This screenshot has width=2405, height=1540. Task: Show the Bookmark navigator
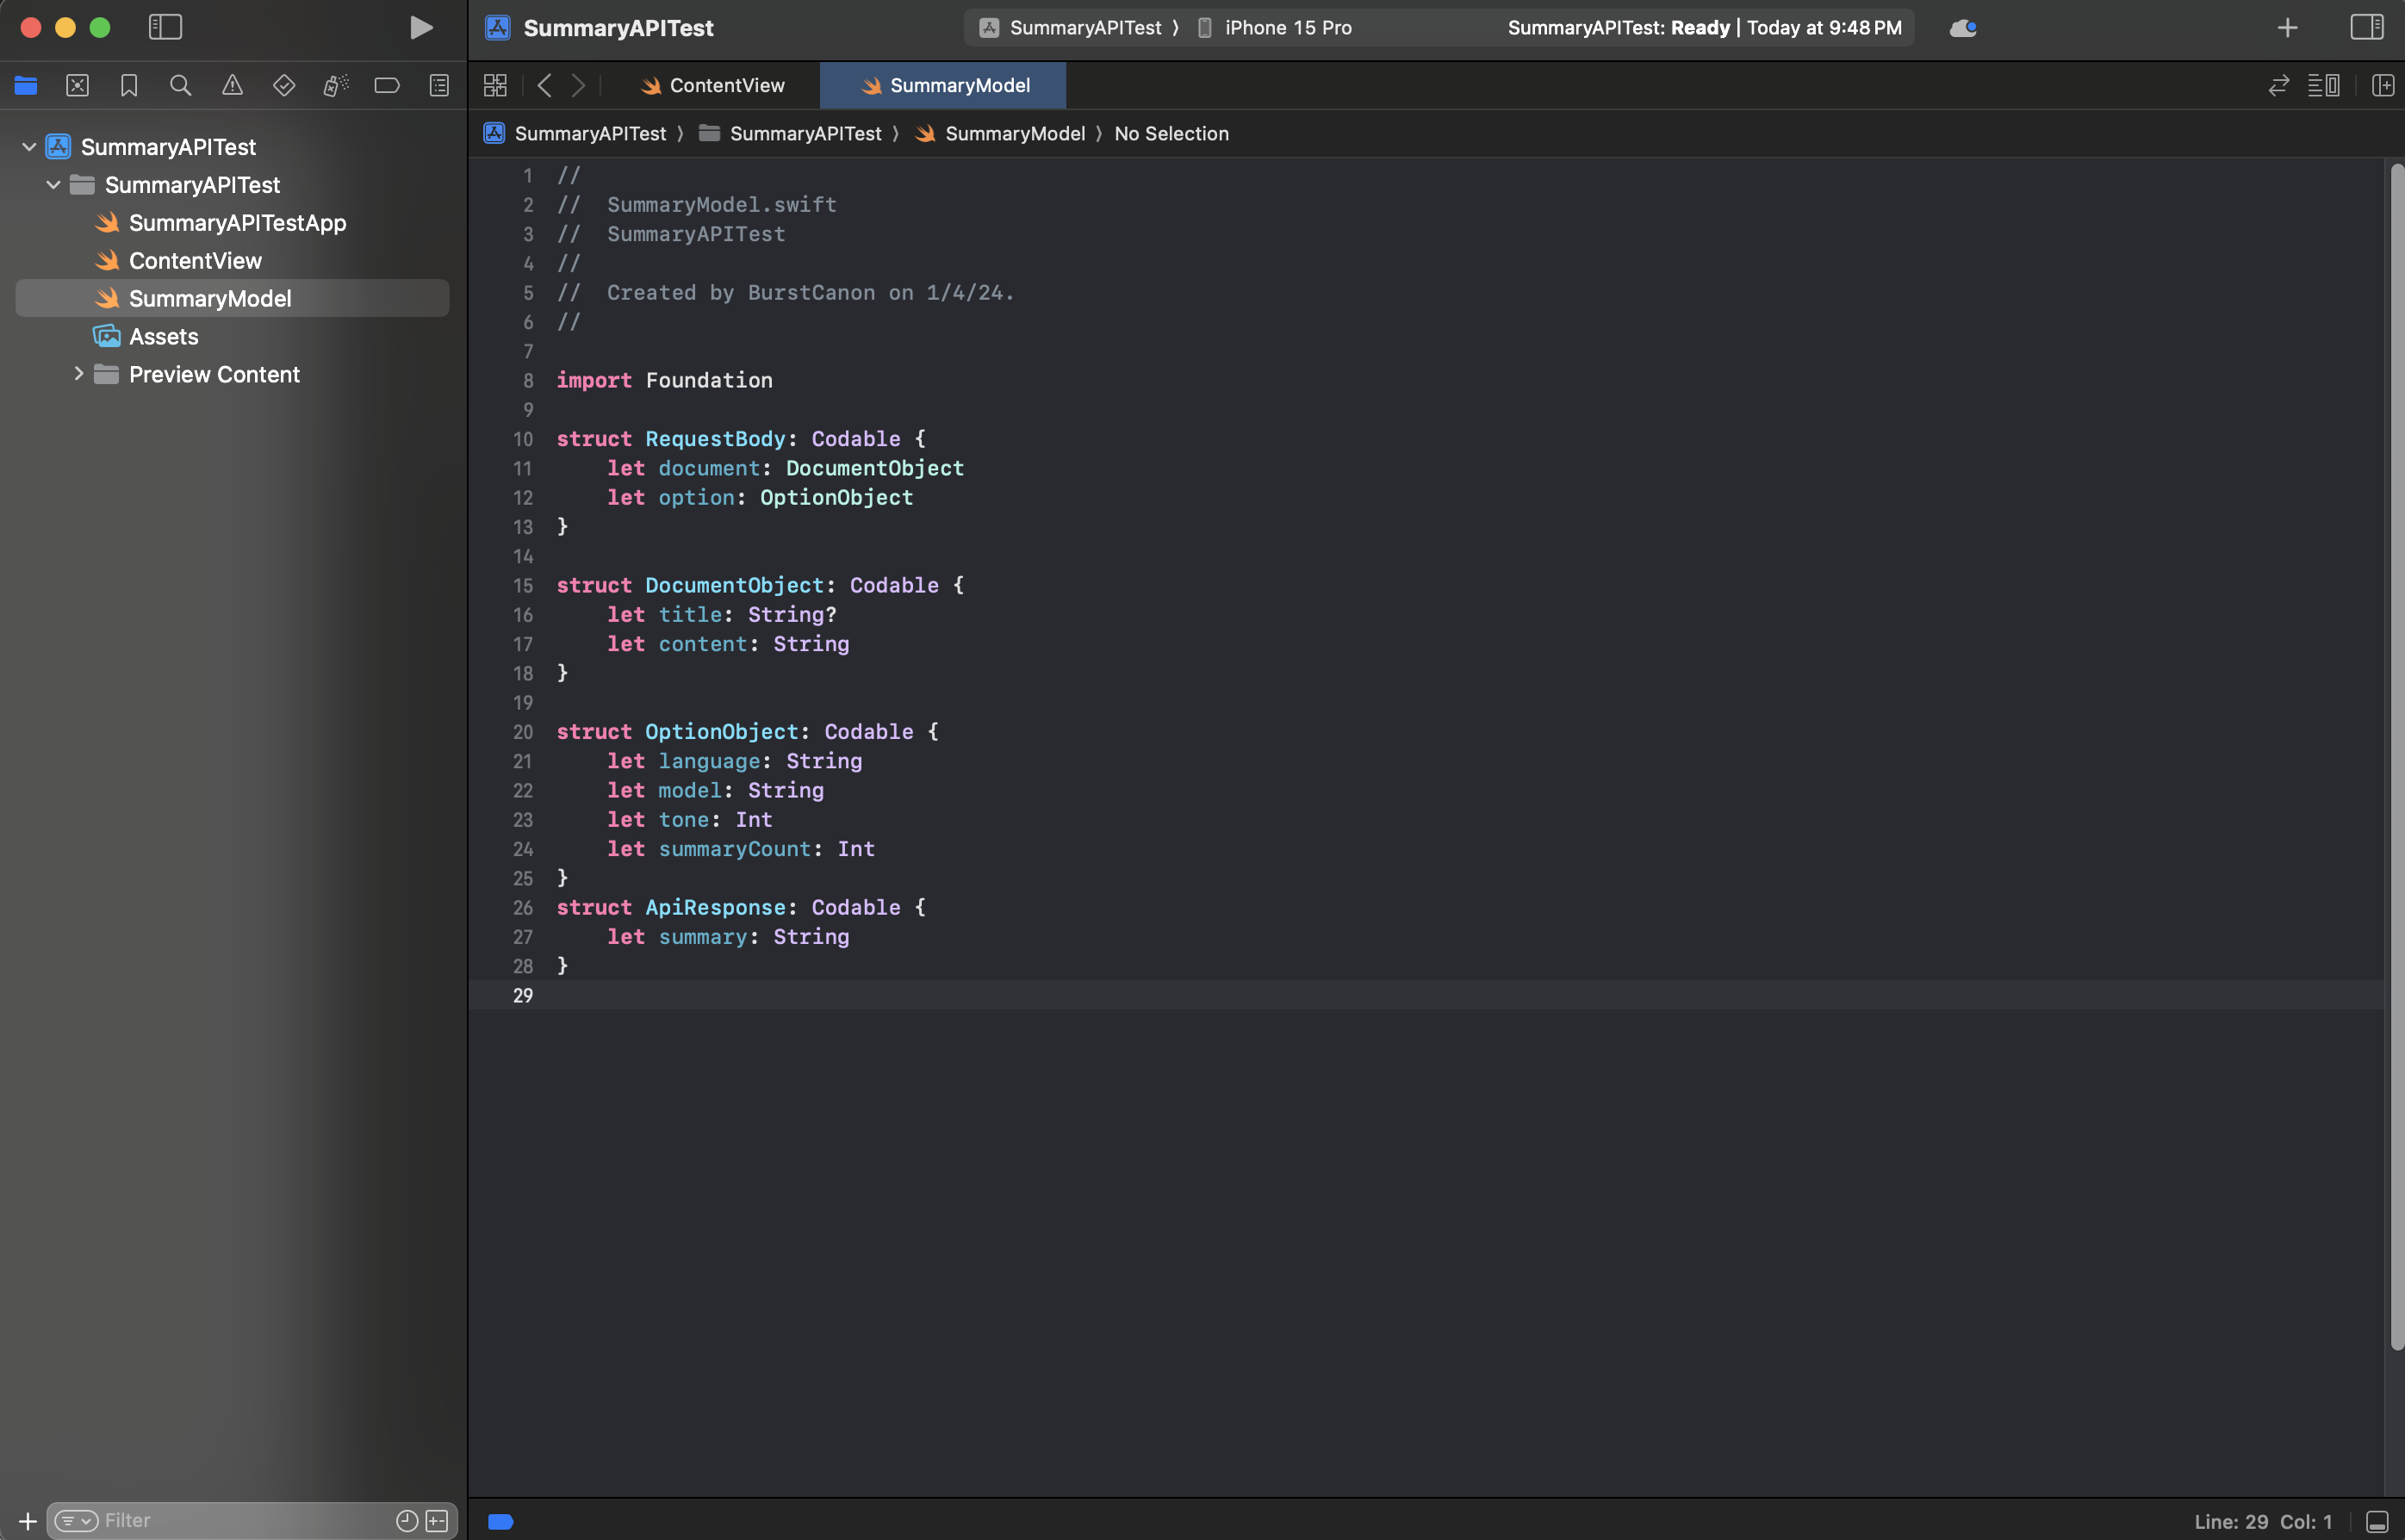click(x=129, y=86)
